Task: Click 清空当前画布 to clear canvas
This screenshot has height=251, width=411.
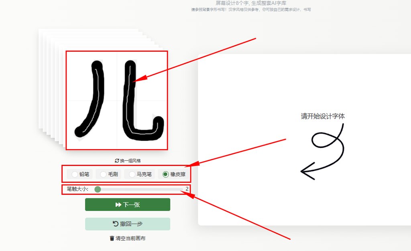Action: (128, 238)
